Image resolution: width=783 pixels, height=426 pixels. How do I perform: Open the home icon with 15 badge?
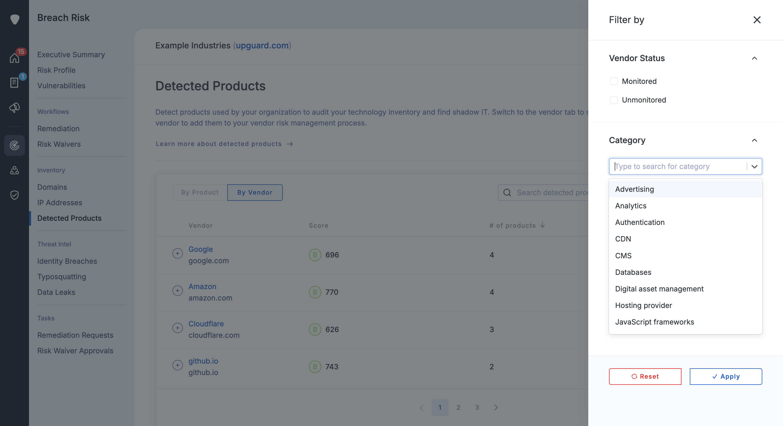coord(15,57)
